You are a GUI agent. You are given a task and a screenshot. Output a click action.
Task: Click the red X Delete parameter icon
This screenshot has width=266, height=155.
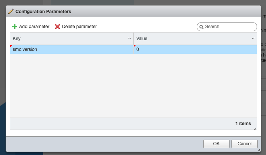pyautogui.click(x=57, y=27)
